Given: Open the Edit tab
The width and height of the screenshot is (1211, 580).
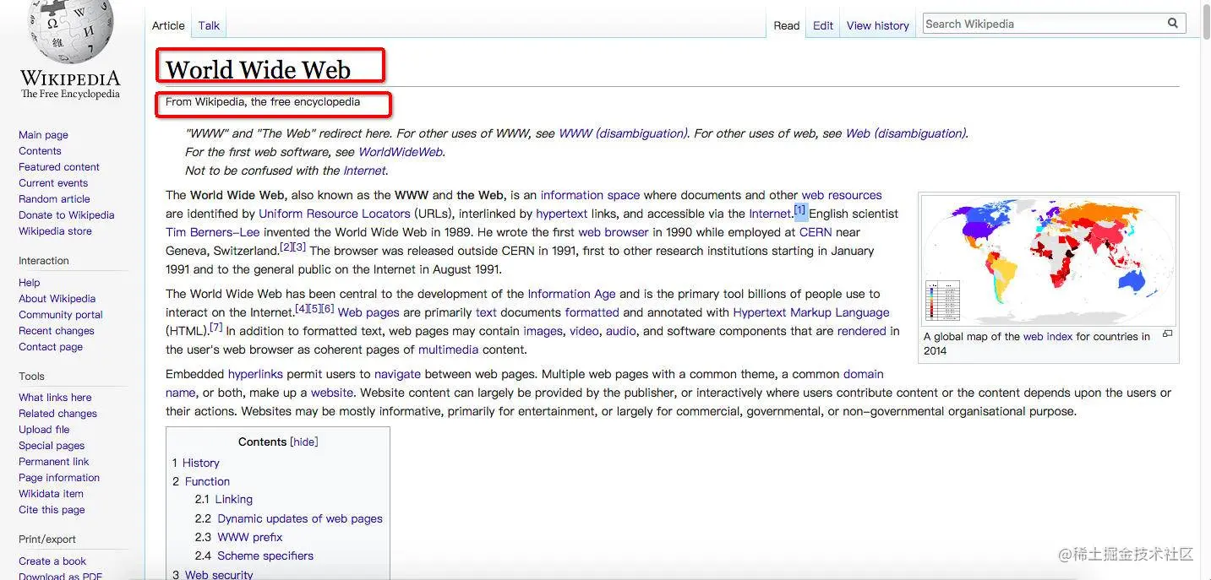Looking at the screenshot, I should [823, 25].
